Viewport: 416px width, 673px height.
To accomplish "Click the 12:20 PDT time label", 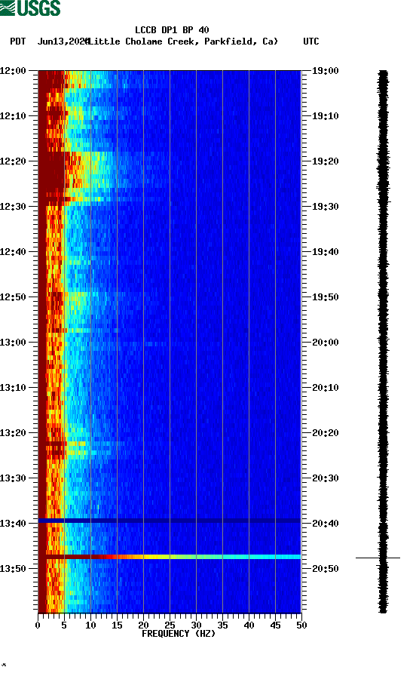I will click(x=14, y=161).
